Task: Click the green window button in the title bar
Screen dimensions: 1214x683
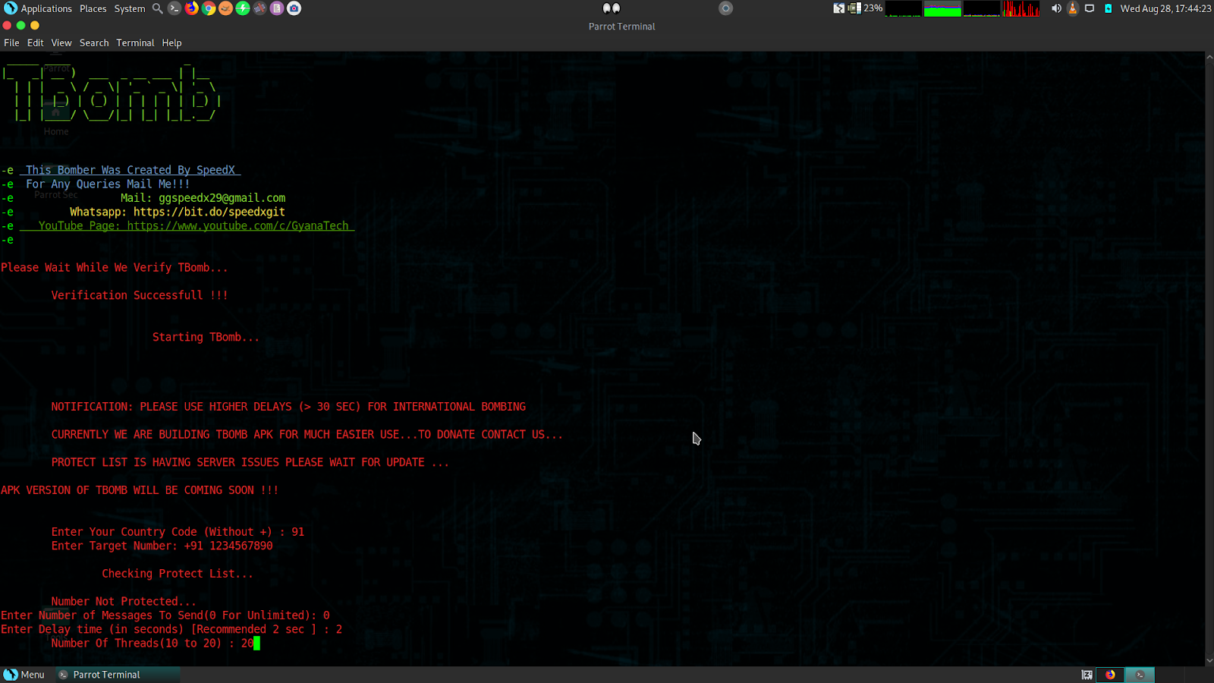Action: tap(20, 25)
